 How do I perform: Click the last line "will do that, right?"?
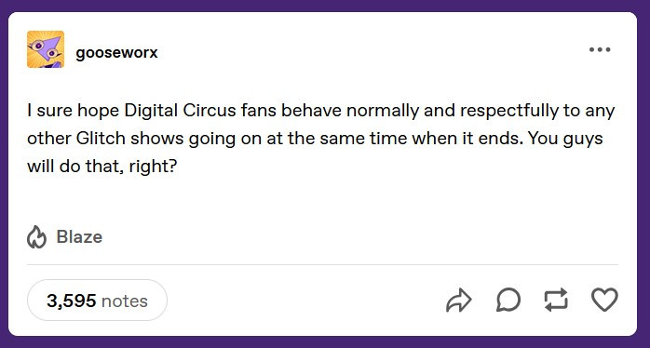(102, 167)
